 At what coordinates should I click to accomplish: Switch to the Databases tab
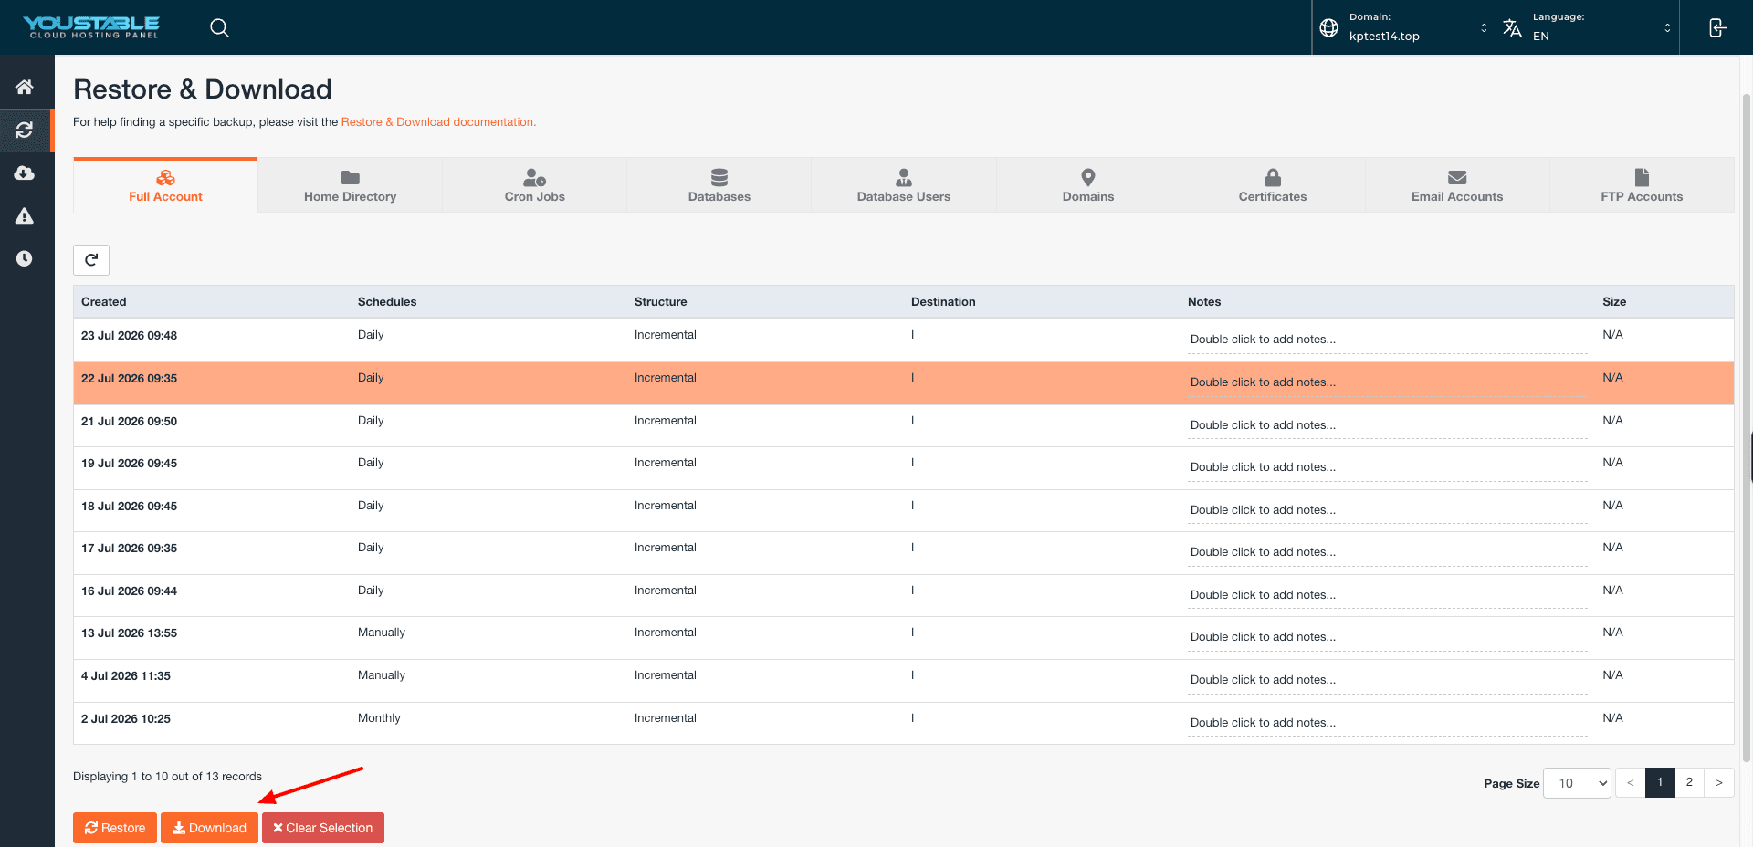[x=719, y=185]
